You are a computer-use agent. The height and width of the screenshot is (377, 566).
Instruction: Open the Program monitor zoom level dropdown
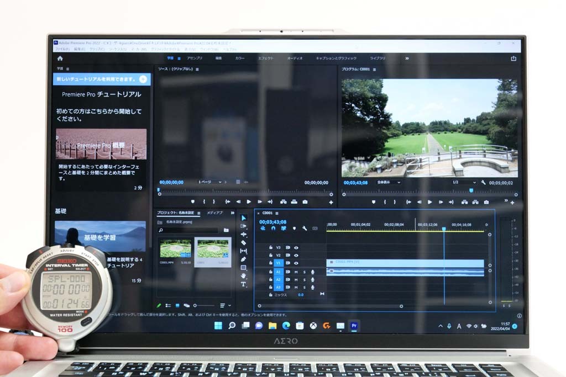pos(389,182)
